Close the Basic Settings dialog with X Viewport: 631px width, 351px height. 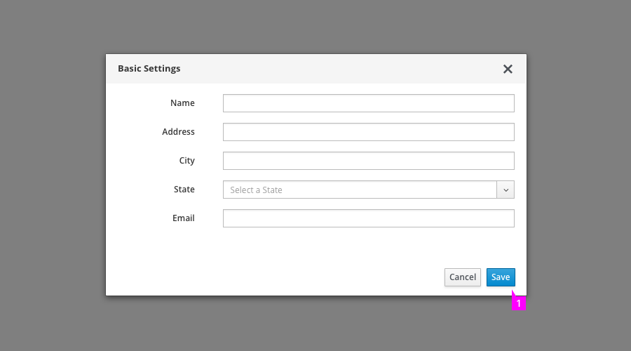click(508, 69)
